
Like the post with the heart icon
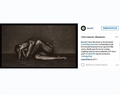click(83, 65)
